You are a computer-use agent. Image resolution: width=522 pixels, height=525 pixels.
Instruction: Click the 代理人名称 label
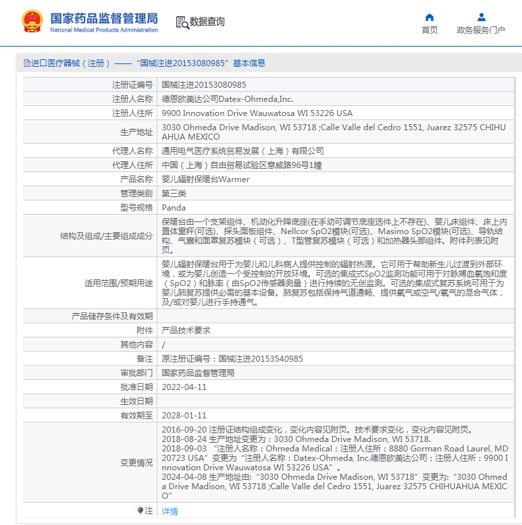[132, 151]
